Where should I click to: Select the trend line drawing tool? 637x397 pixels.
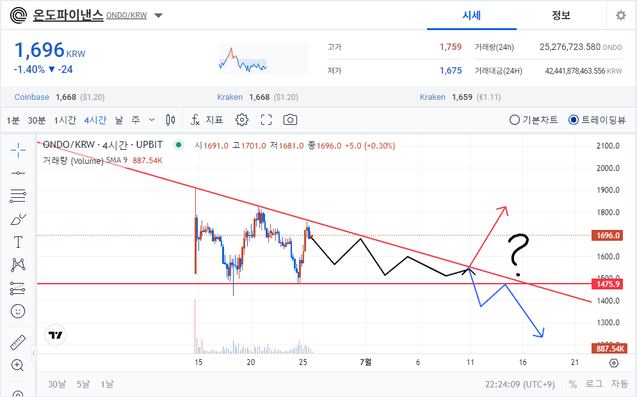[x=18, y=173]
